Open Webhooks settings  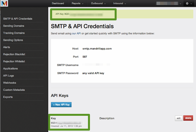(10, 83)
